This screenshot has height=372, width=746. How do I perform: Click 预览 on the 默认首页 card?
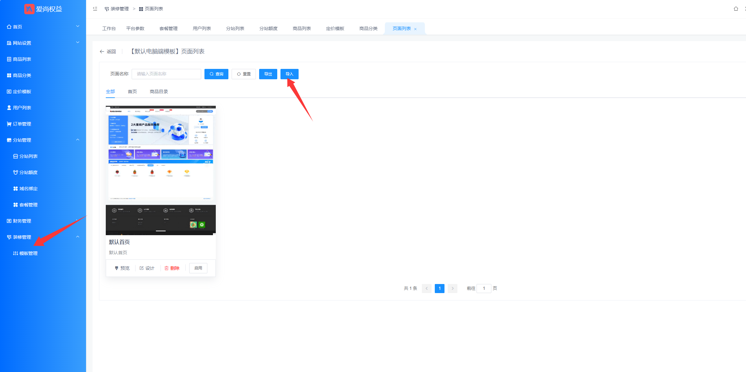[x=122, y=268]
